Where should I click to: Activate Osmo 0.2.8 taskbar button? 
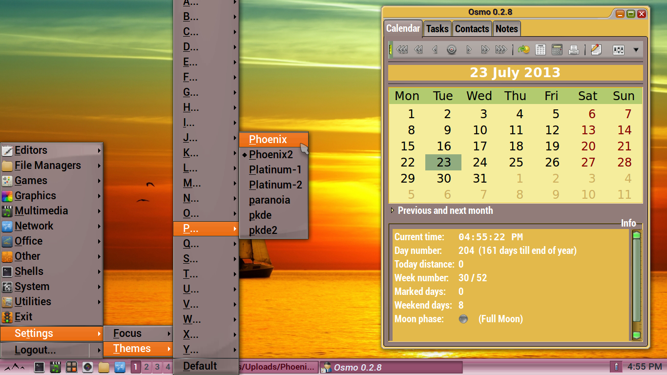[x=391, y=367]
